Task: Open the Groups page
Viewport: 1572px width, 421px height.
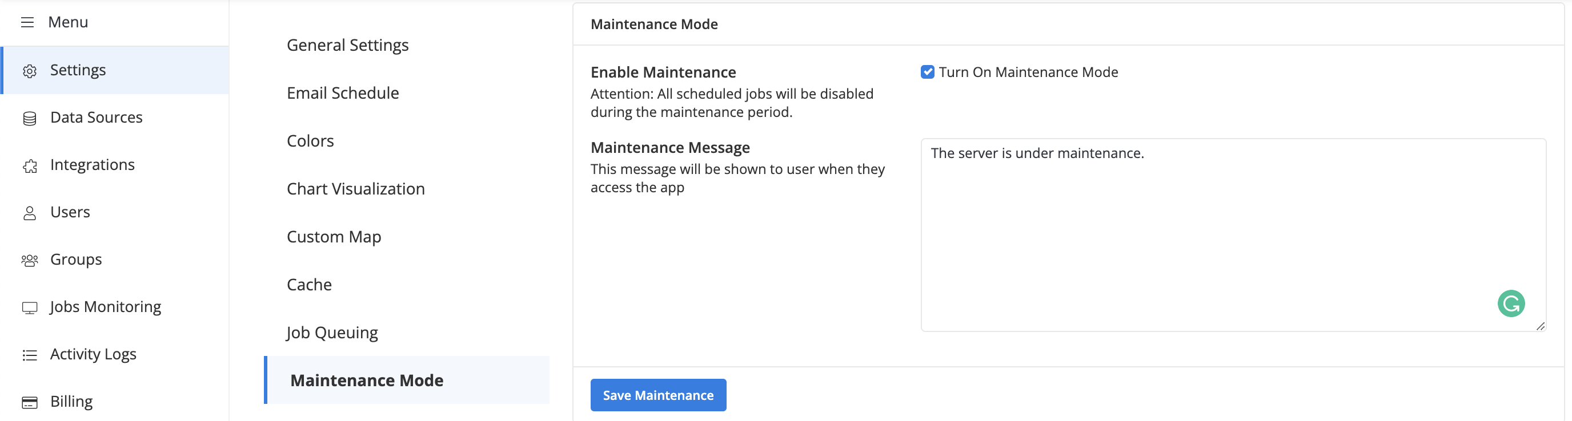Action: click(x=116, y=260)
